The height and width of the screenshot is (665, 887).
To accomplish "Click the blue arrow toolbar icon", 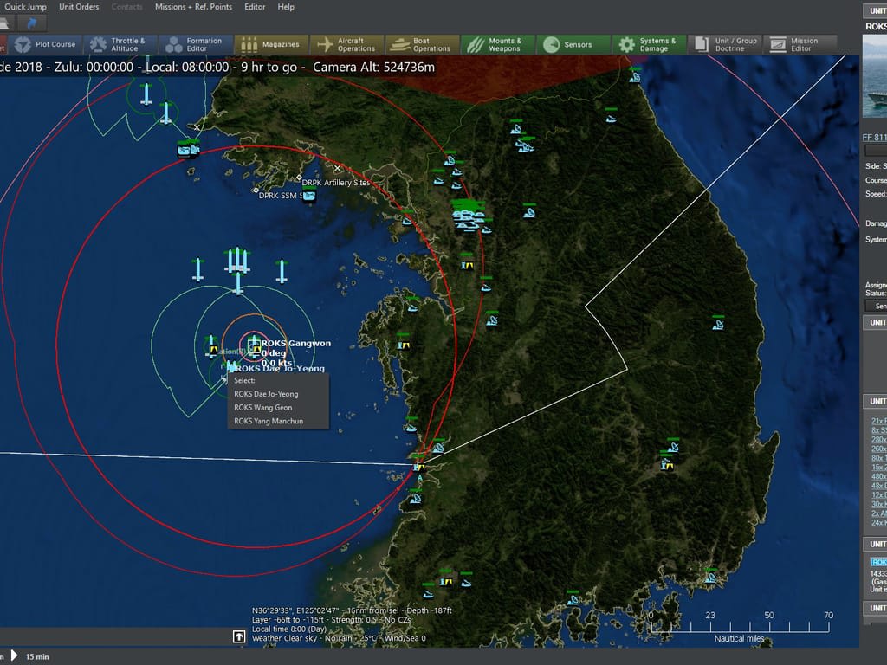I will coord(32,23).
